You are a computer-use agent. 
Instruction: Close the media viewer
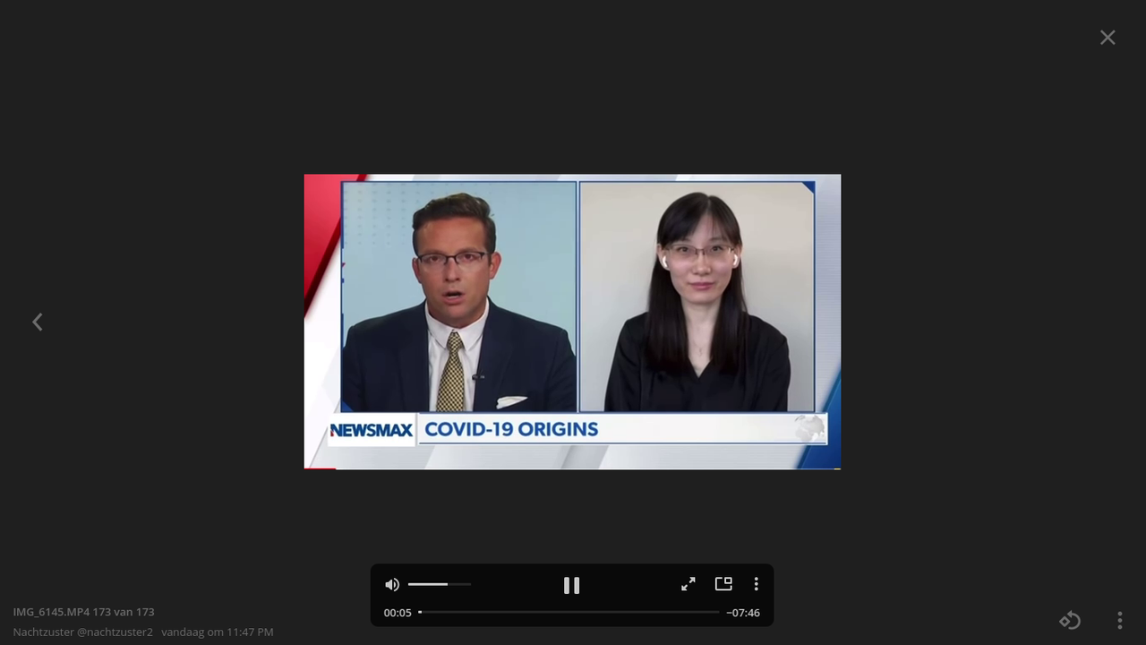(x=1108, y=38)
